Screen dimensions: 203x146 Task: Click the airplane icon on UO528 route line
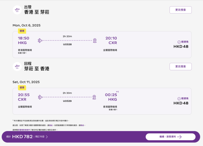(x=40, y=41)
